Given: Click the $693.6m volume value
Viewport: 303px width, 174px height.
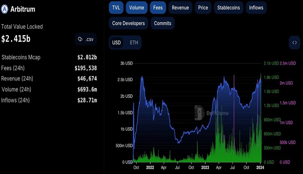Looking at the screenshot, I should [x=87, y=89].
